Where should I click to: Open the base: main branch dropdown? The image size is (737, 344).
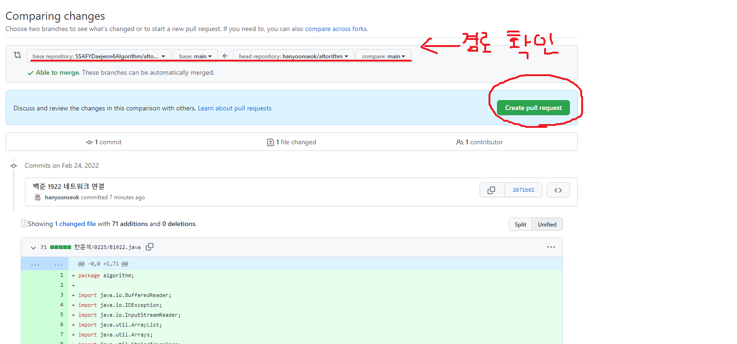[195, 56]
